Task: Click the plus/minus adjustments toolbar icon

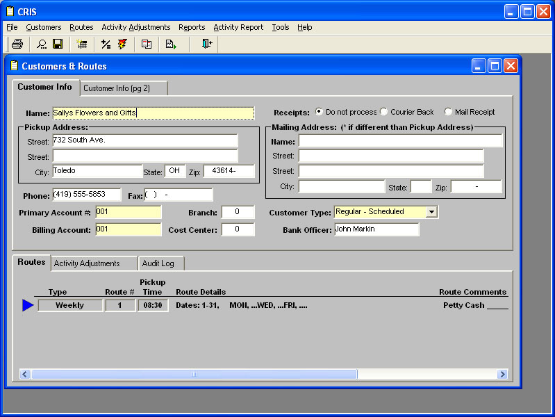Action: [106, 44]
